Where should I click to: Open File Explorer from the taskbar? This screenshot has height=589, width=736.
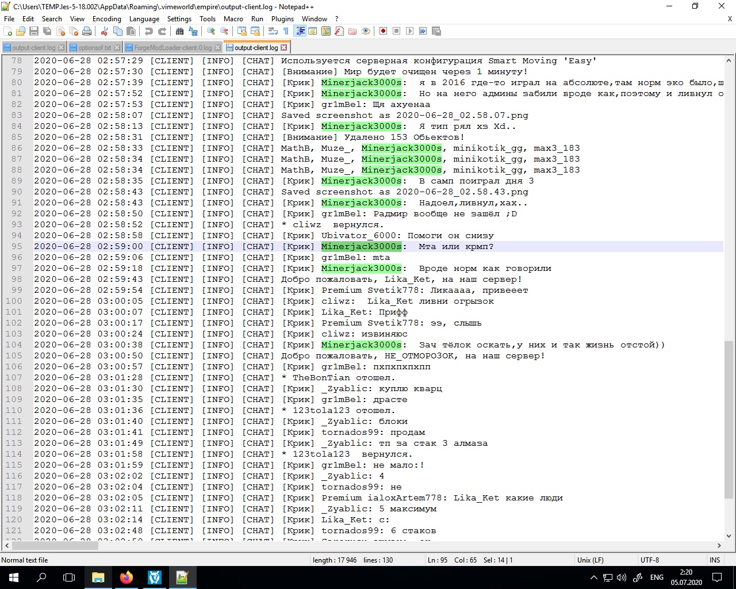coord(98,577)
